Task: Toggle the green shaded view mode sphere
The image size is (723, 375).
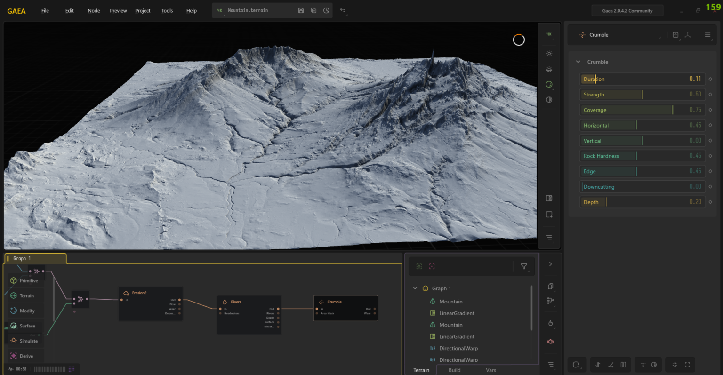Action: (548, 85)
